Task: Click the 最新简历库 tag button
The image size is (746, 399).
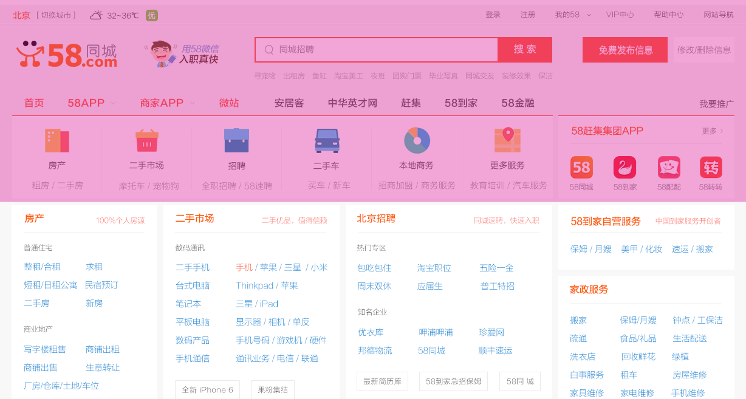Action: [x=382, y=381]
